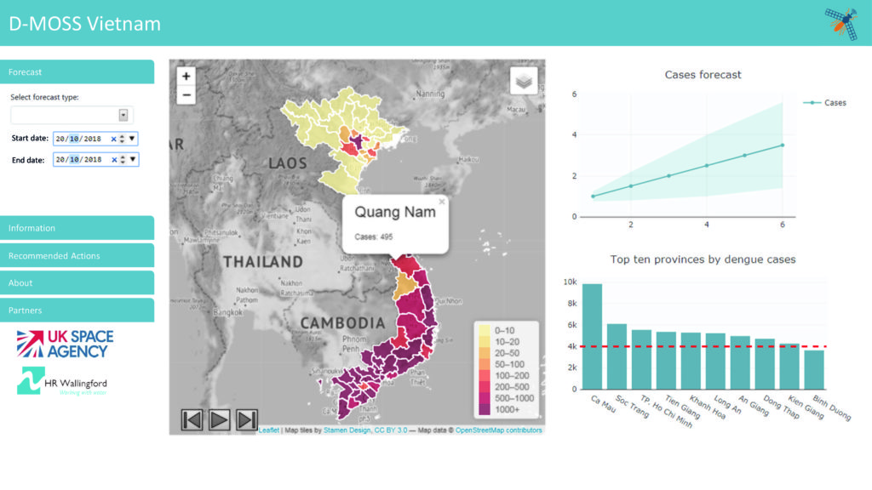872x490 pixels.
Task: Open the Leaflet attribution link
Action: [269, 430]
